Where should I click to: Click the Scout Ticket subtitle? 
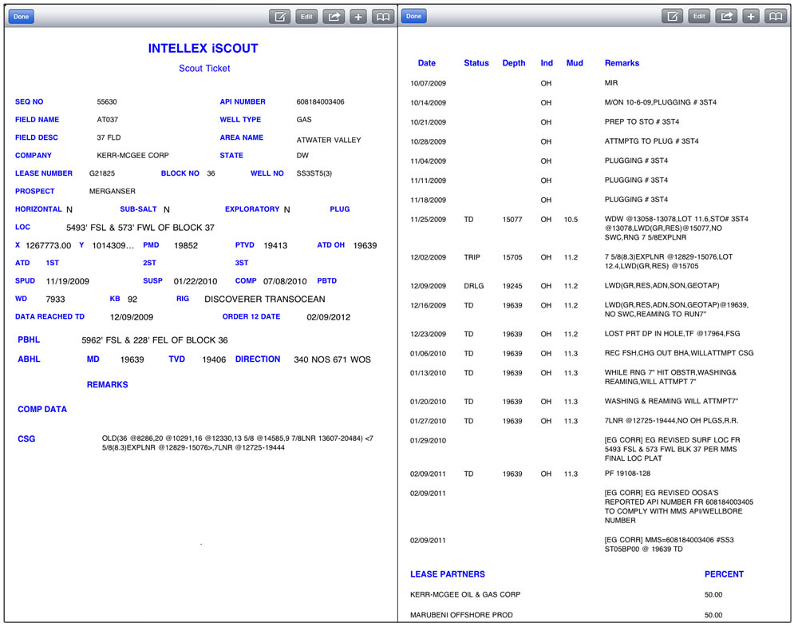204,68
